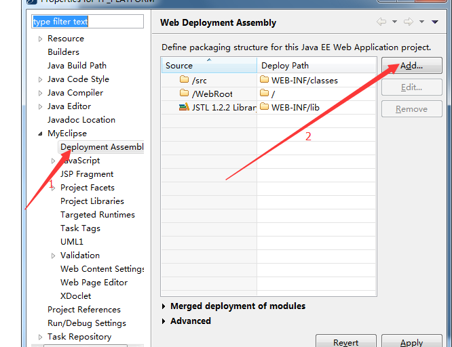Click the Add... button
Screen dimensions: 452x347
[412, 65]
